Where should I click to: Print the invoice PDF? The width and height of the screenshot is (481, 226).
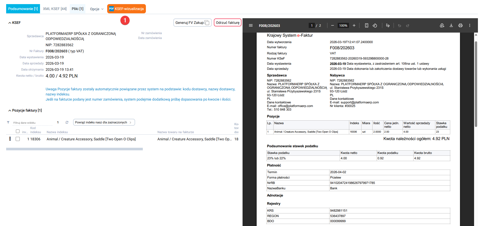(x=460, y=25)
